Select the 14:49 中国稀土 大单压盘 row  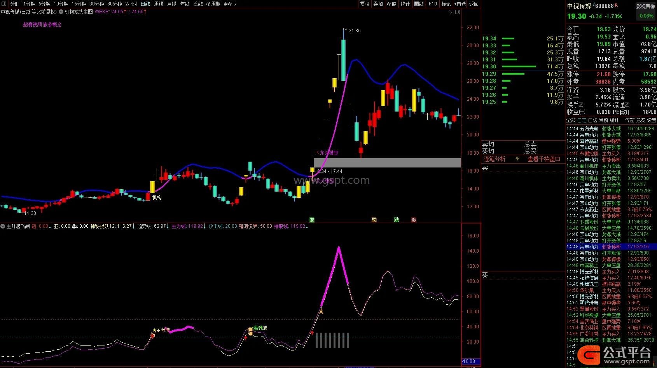(x=611, y=265)
